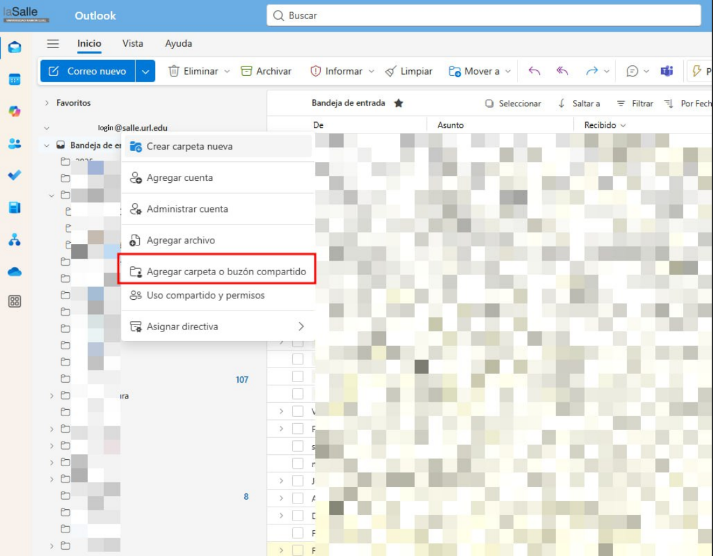Open the Calendar icon in left sidebar
The width and height of the screenshot is (713, 556).
pyautogui.click(x=15, y=80)
